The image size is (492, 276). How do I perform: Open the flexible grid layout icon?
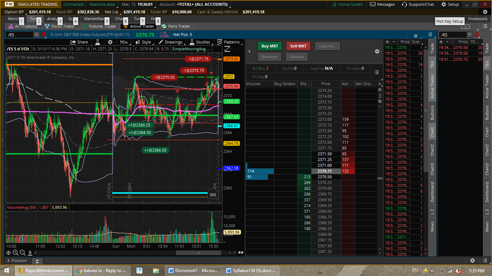(465, 26)
